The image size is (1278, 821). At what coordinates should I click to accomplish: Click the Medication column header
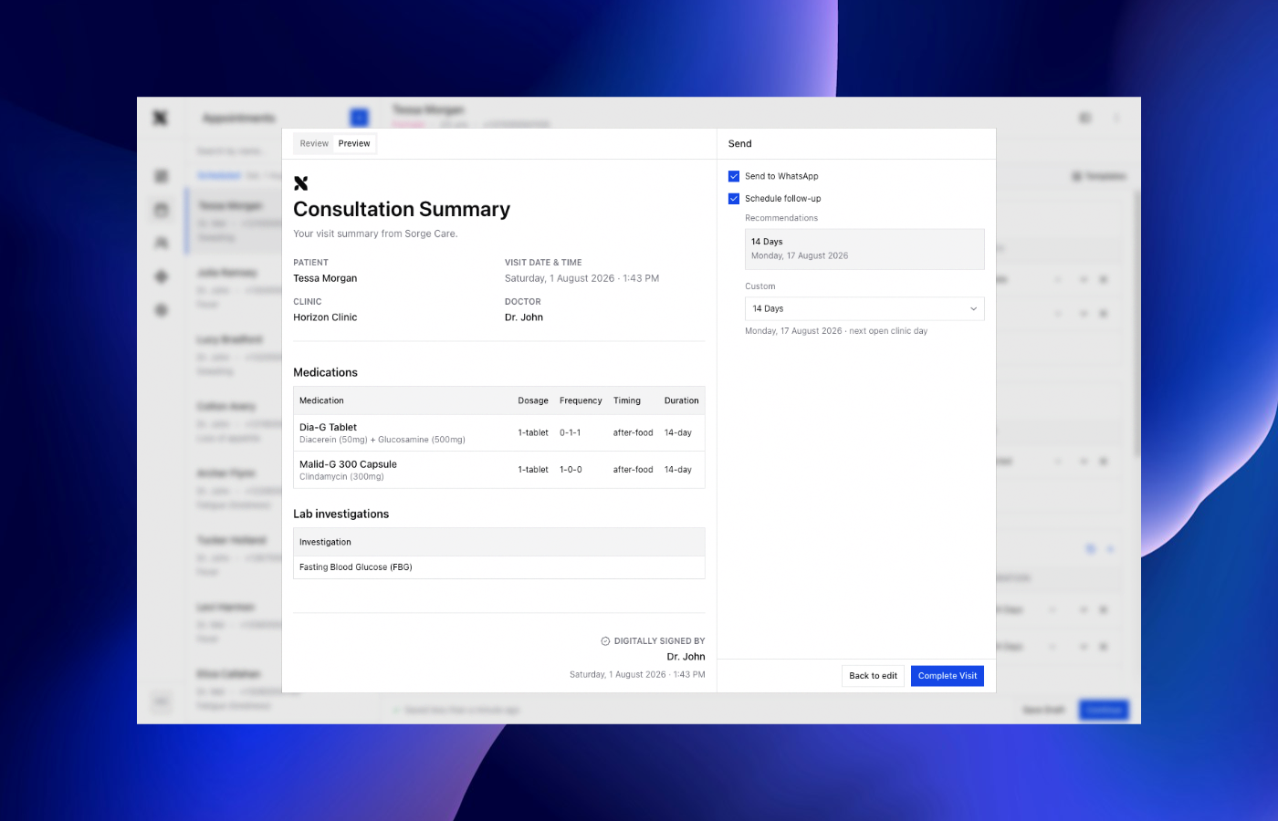tap(321, 400)
